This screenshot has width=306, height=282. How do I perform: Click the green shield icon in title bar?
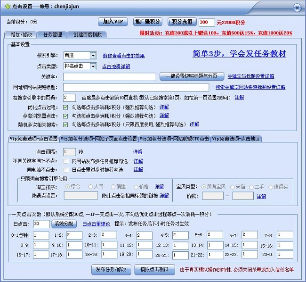pyautogui.click(x=8, y=7)
